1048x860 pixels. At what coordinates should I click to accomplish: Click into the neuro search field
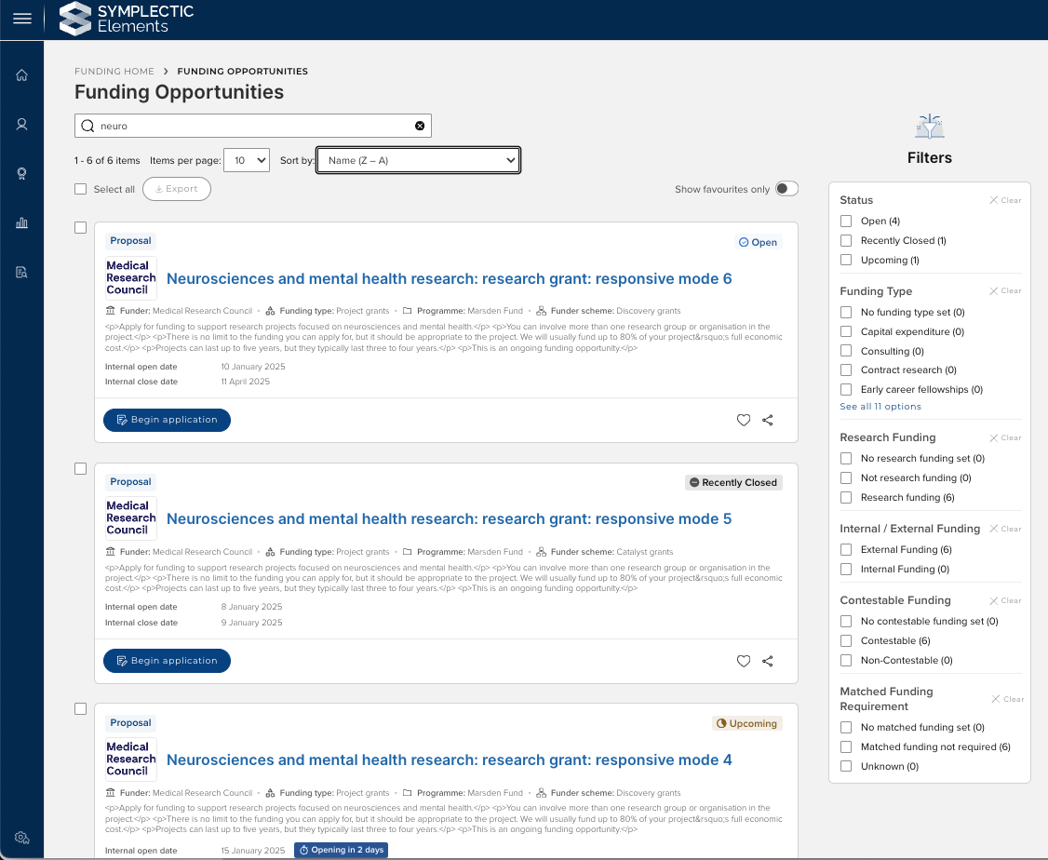coord(251,126)
